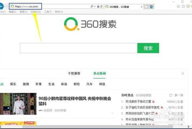Select the 360搜索 browser tab
Screen dimensions: 192x129
coord(124,7)
